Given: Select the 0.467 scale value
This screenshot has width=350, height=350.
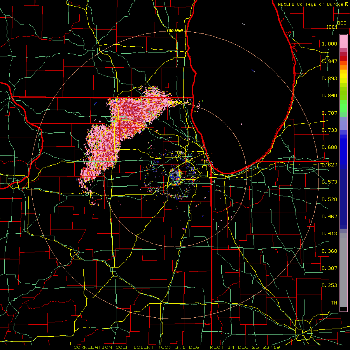Looking at the screenshot, I should tap(329, 217).
